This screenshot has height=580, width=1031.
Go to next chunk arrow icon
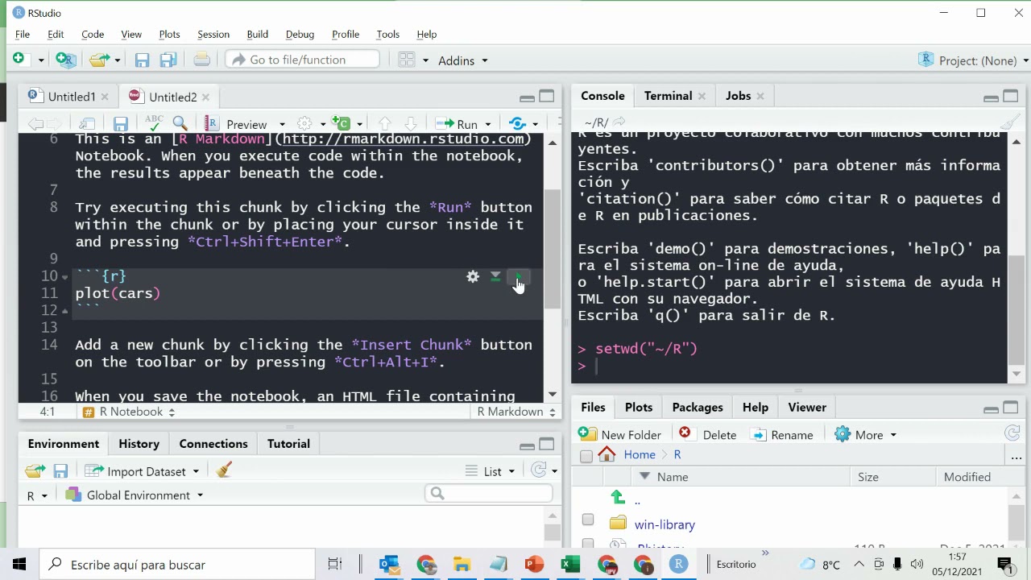point(411,123)
